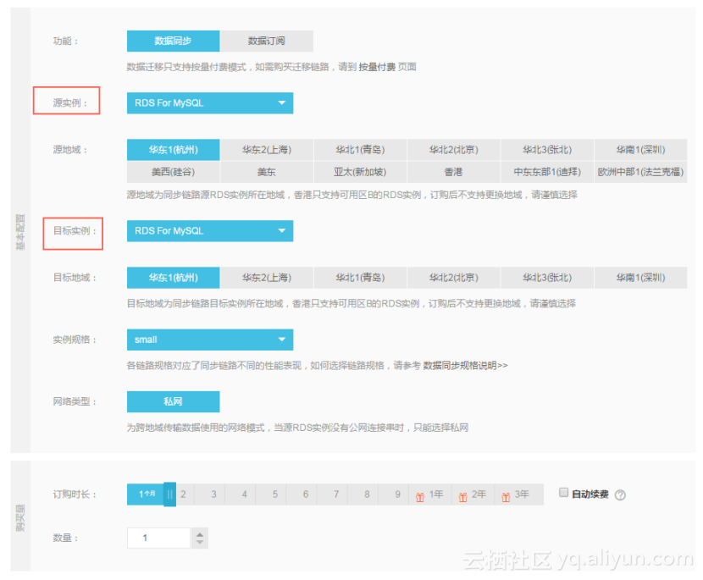Pick 华北1(青岛) as target region
703x580 pixels.
point(360,278)
